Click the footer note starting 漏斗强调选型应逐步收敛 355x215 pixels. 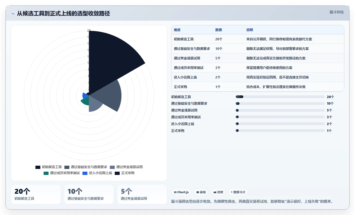coord(252,201)
